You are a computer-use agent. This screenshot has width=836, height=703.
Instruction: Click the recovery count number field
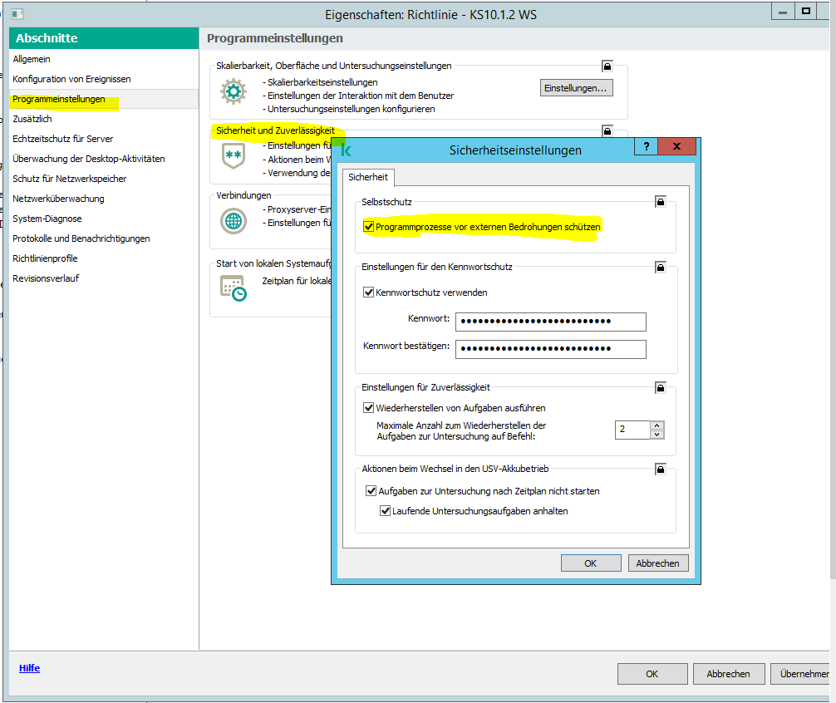tap(632, 430)
